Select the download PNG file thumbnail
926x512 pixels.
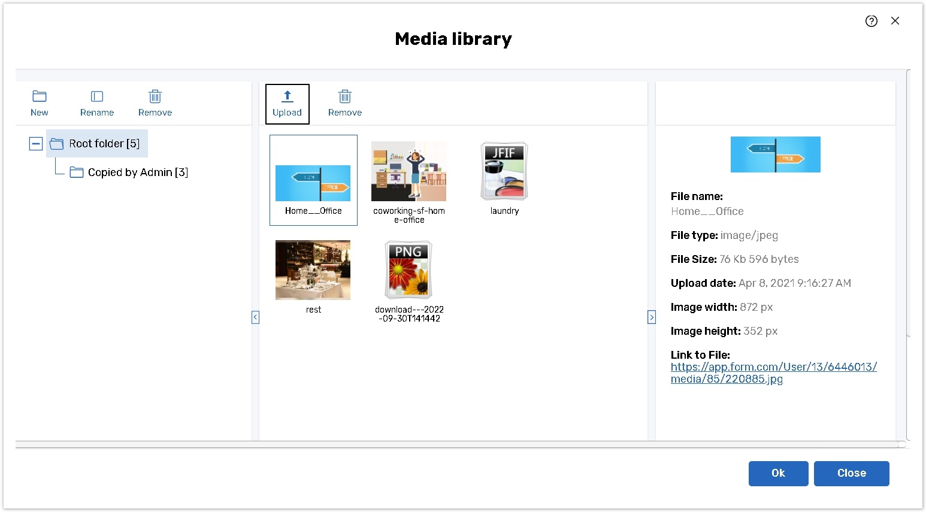409,270
